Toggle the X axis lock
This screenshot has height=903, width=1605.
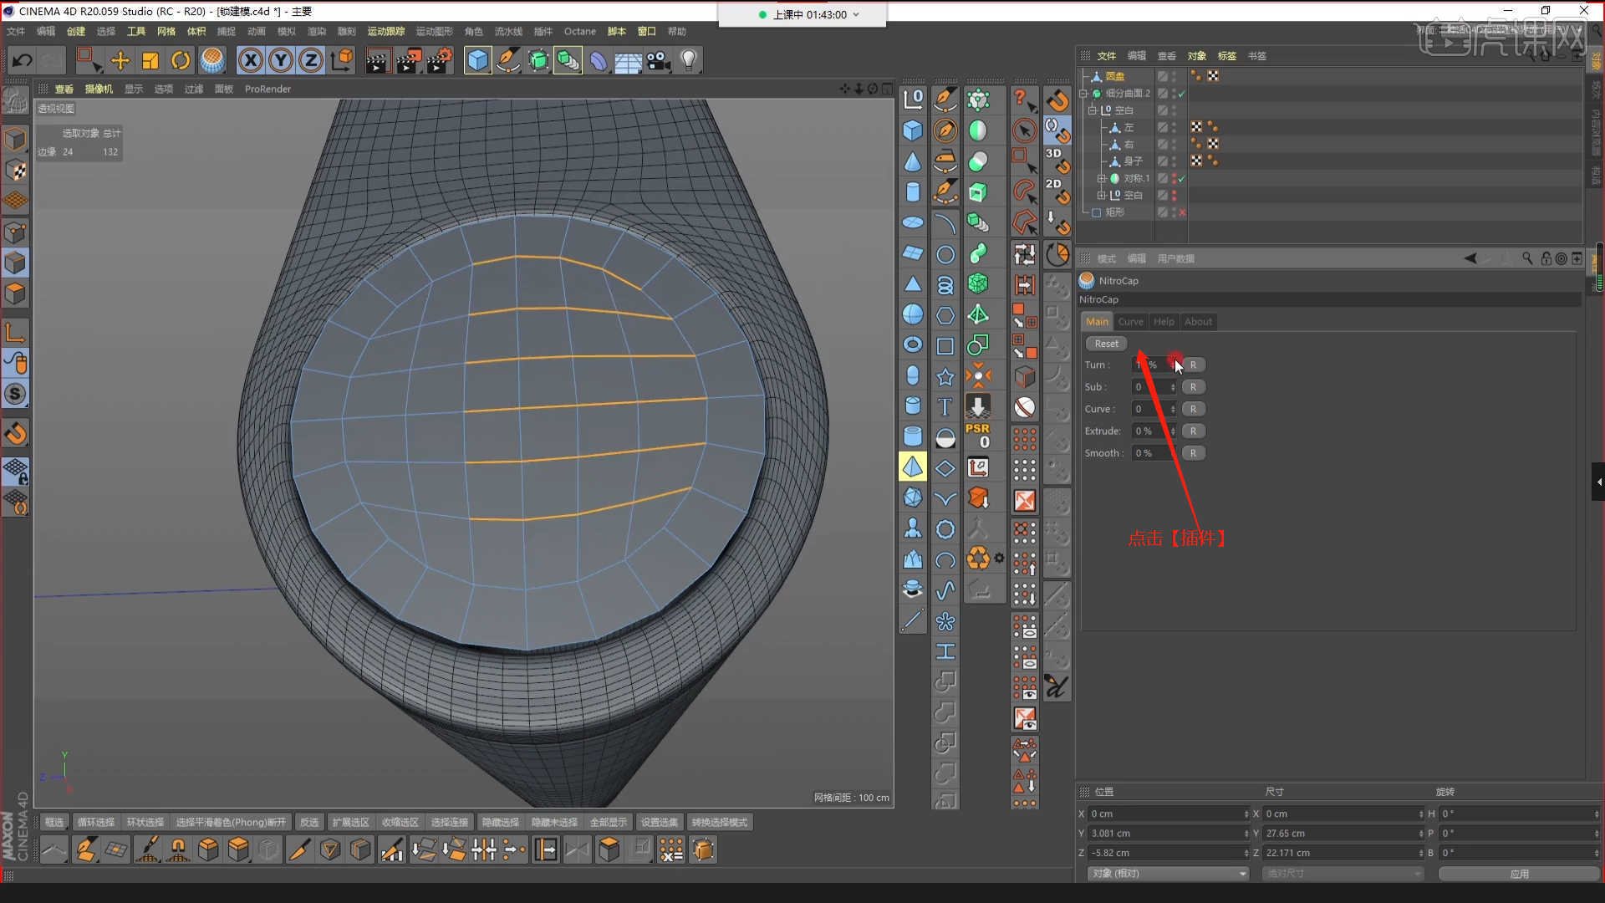(x=251, y=60)
